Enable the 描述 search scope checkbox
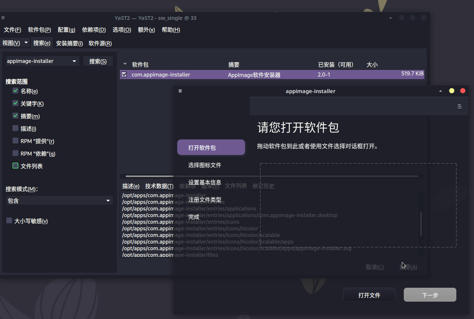Viewport: 474px width, 319px height. 15,128
